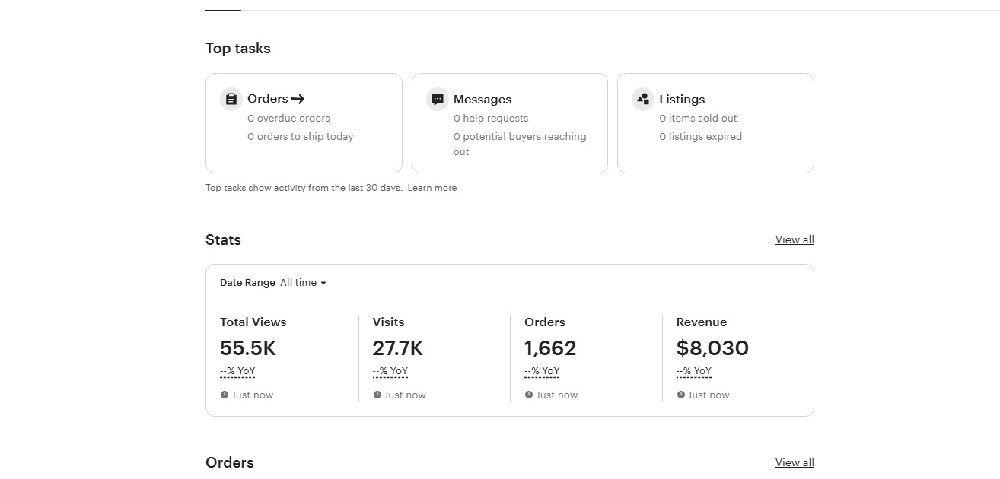The image size is (1000, 479).
Task: Click '0 orders to ship today'
Action: (x=301, y=137)
